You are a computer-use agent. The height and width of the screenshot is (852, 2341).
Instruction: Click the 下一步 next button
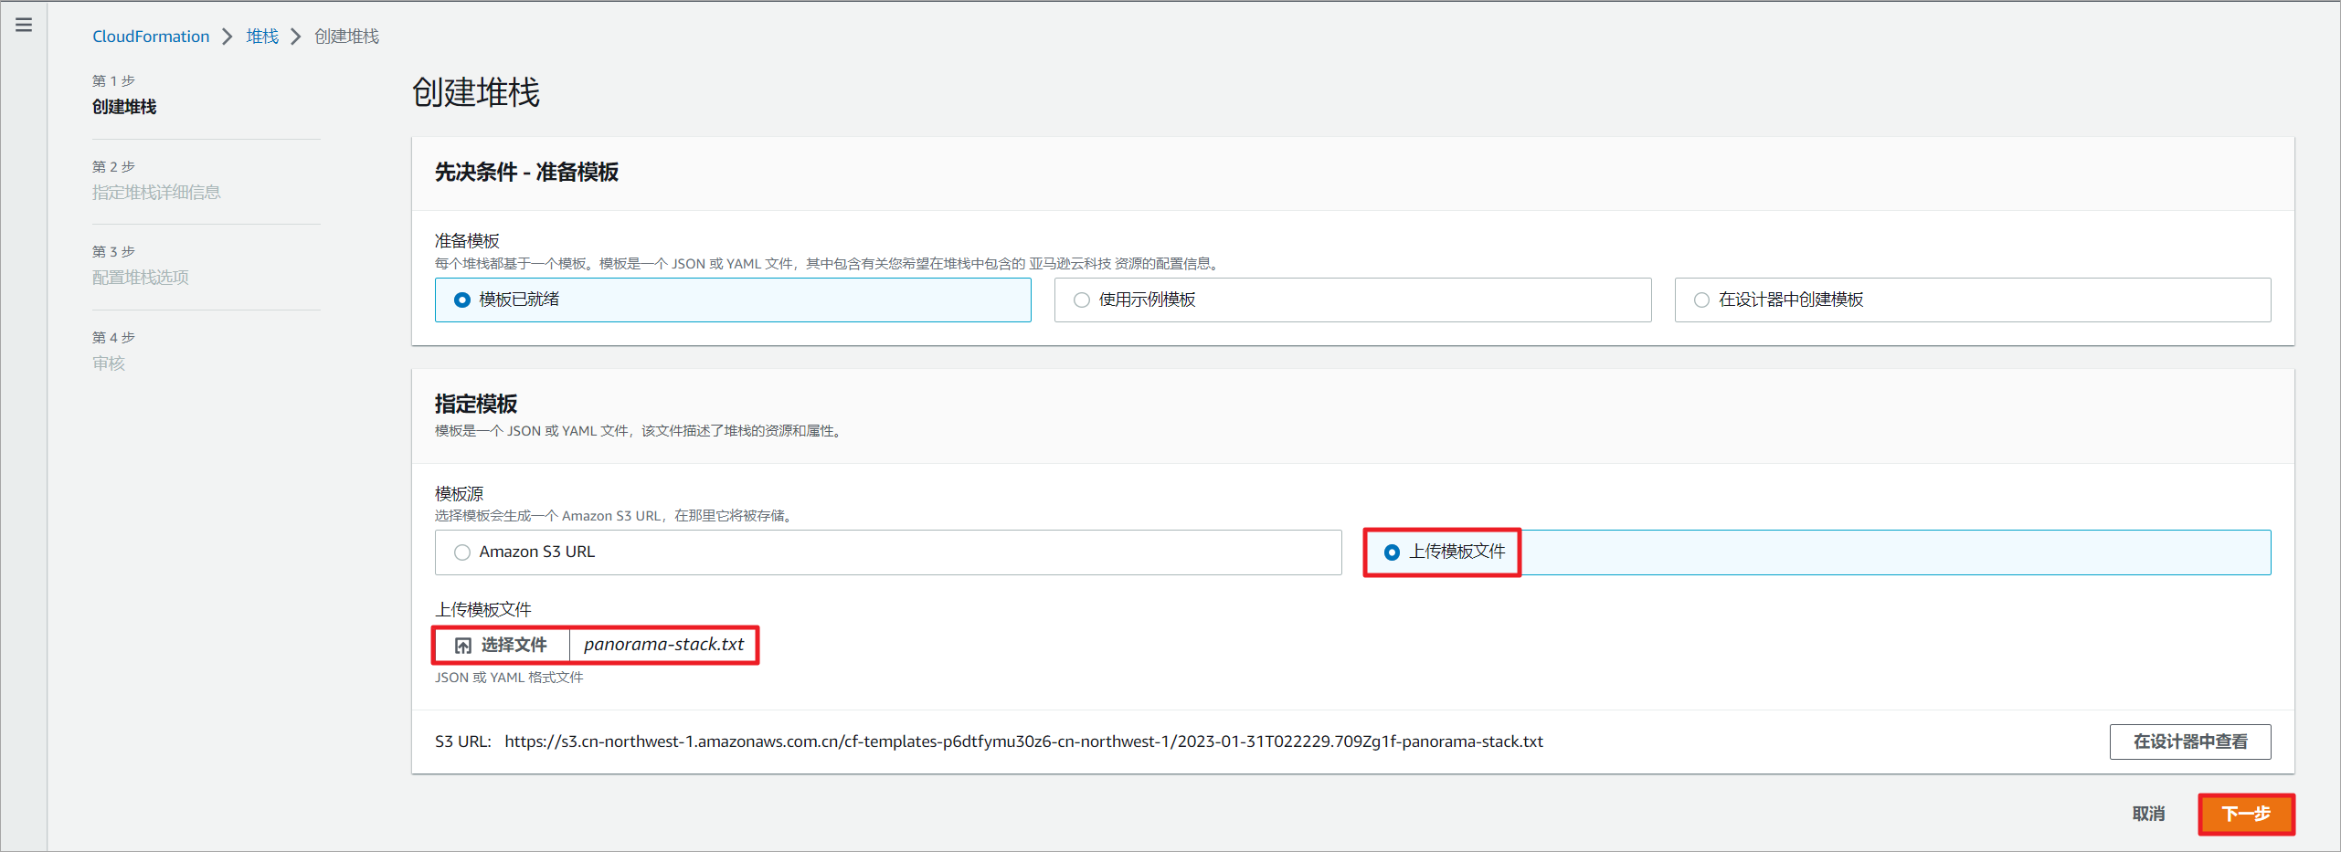coord(2246,814)
